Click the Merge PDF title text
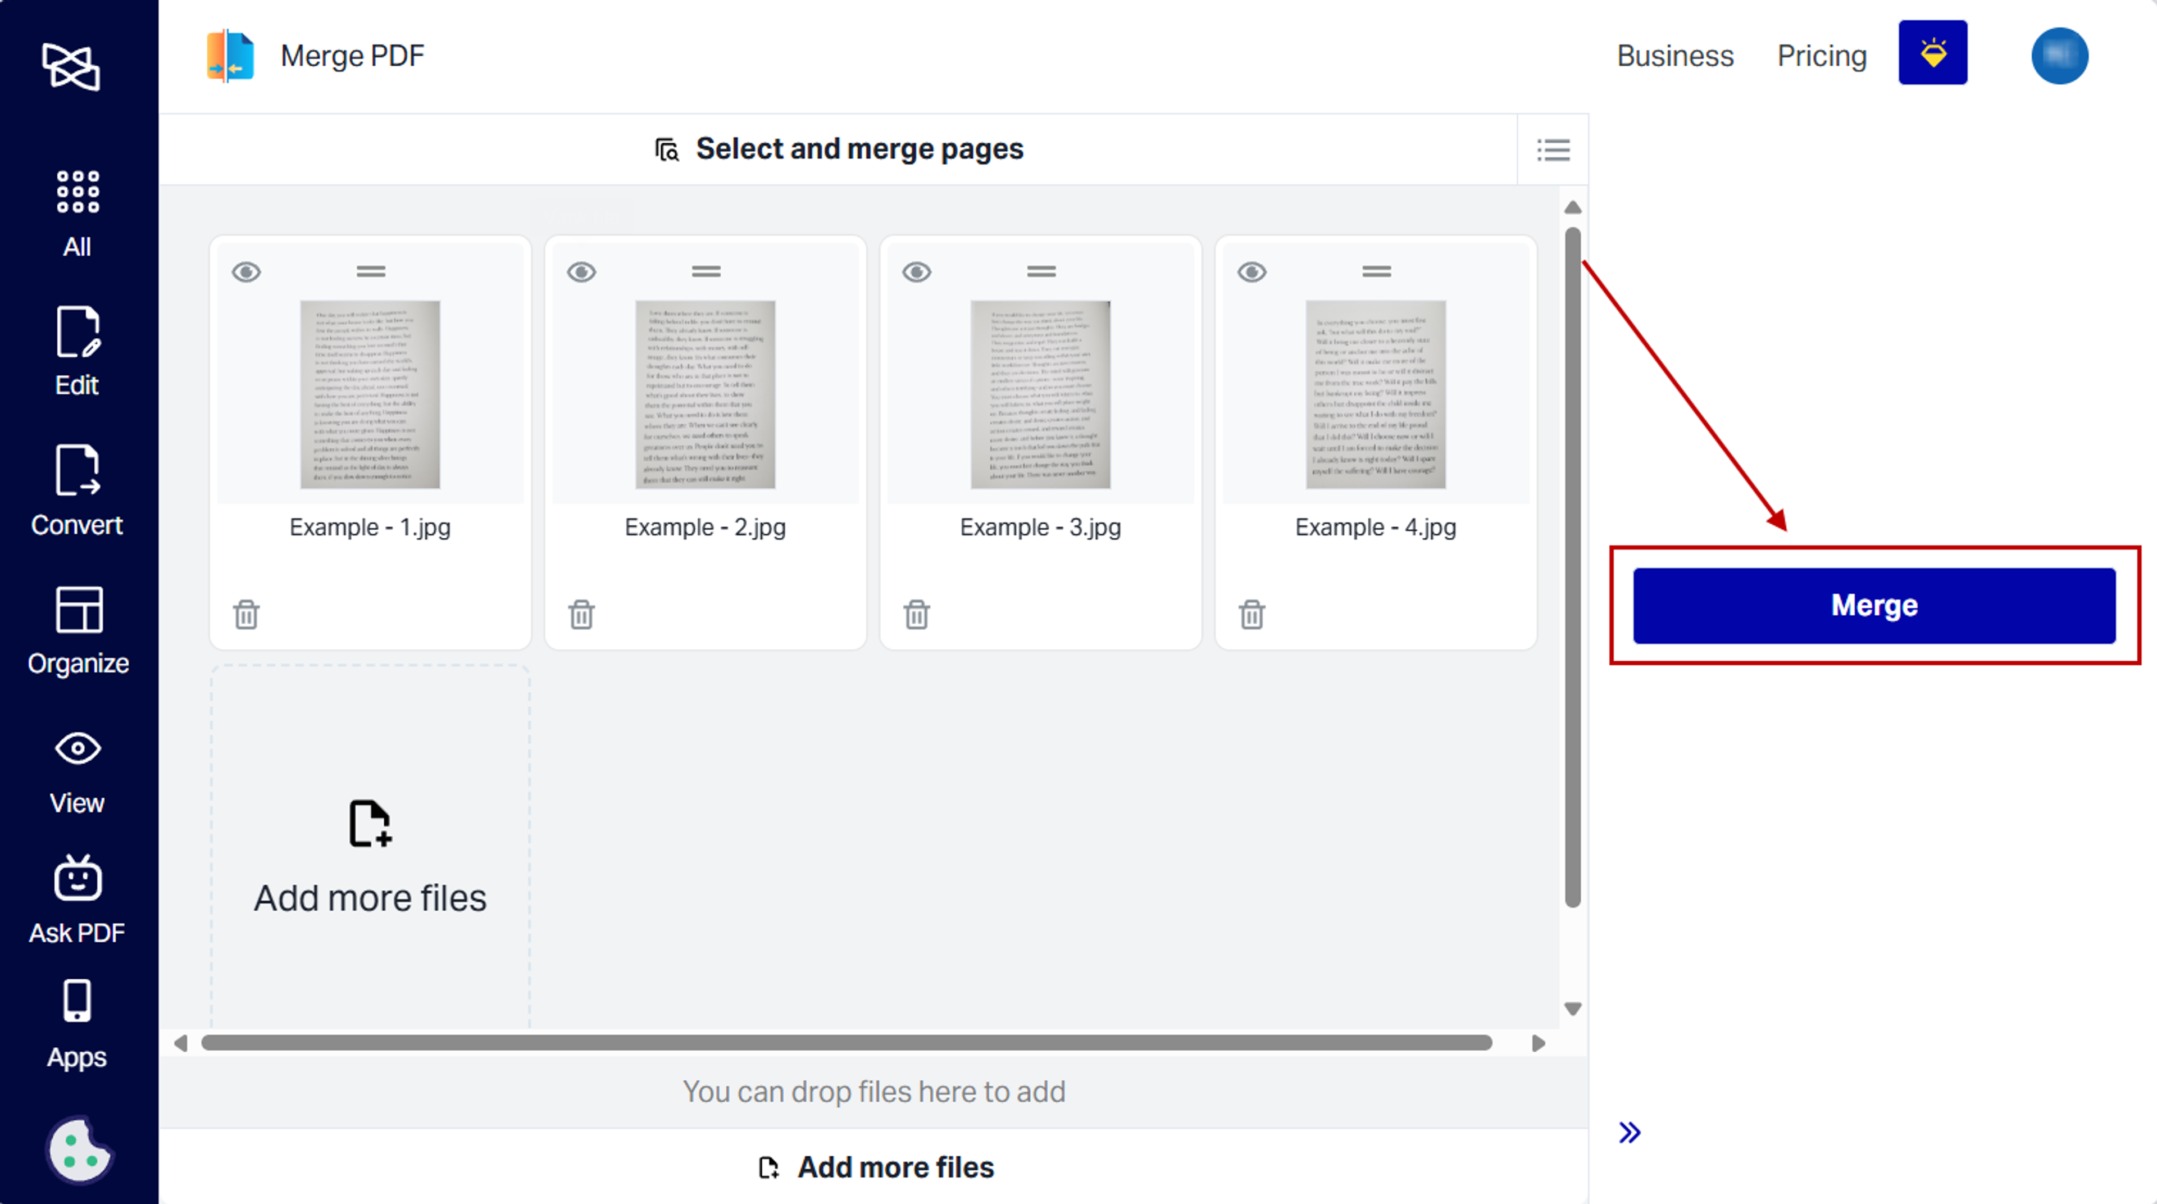 353,56
